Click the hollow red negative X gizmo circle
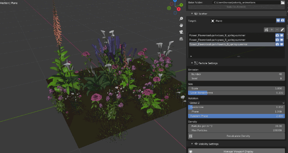Viewport: 288px width, 153px height. [x=172, y=4]
